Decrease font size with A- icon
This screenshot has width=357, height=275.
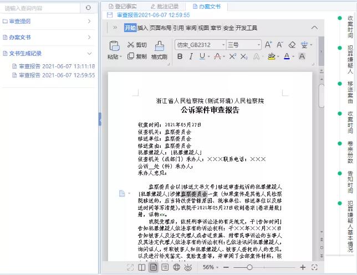(x=280, y=45)
